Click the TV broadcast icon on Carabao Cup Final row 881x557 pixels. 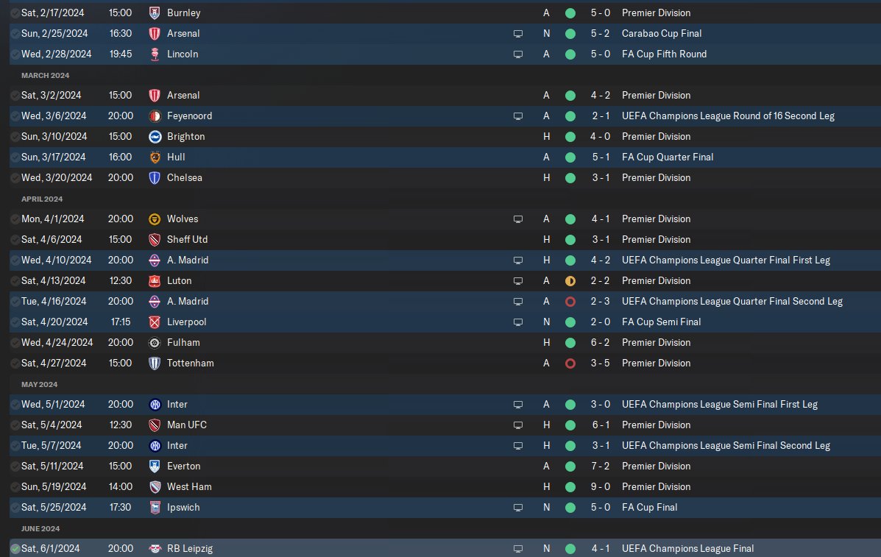[518, 34]
